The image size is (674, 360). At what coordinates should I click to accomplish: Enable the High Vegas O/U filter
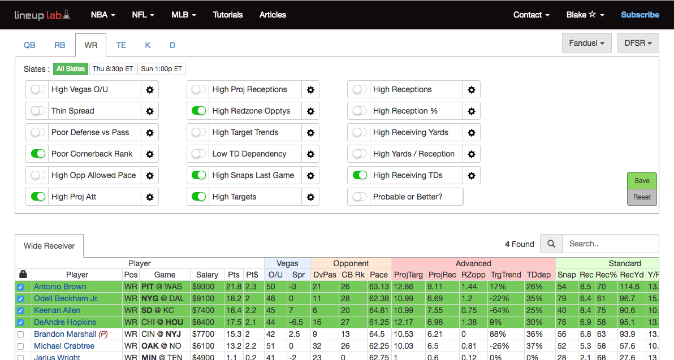click(38, 89)
